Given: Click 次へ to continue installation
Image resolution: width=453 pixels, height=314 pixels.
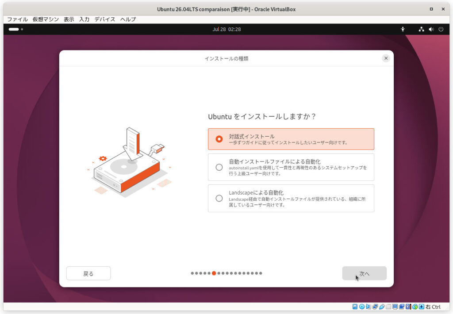Looking at the screenshot, I should point(365,273).
